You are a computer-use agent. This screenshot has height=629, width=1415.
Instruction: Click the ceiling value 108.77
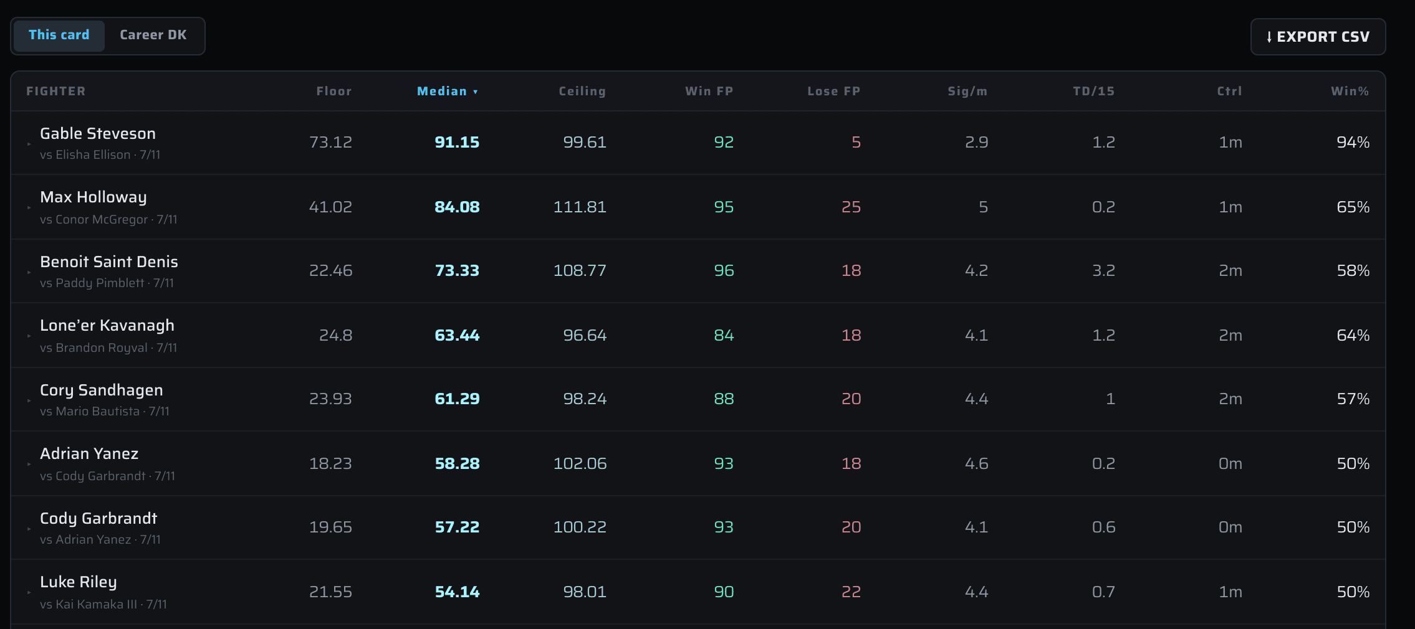580,270
